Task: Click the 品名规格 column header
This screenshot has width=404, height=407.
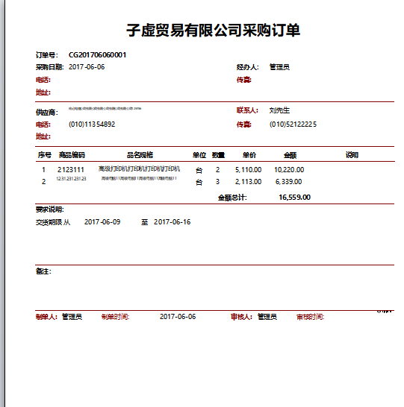Action: click(140, 155)
